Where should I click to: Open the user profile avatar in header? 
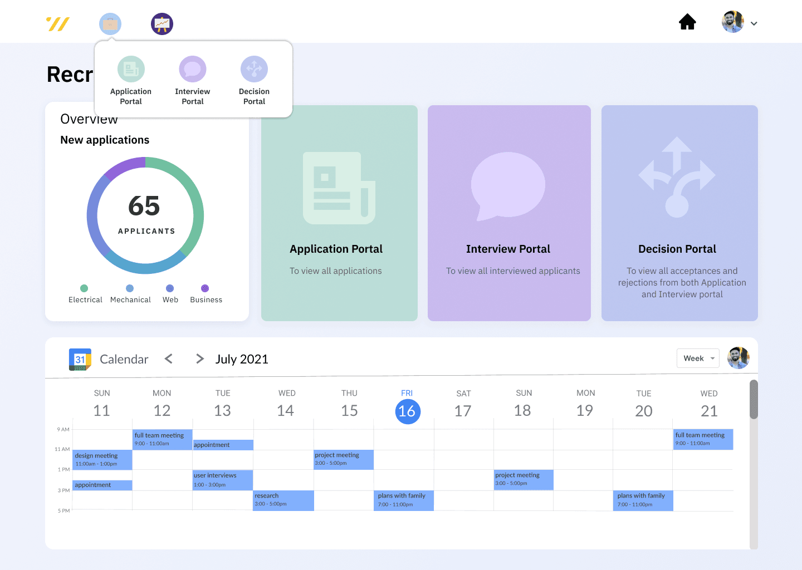(733, 22)
